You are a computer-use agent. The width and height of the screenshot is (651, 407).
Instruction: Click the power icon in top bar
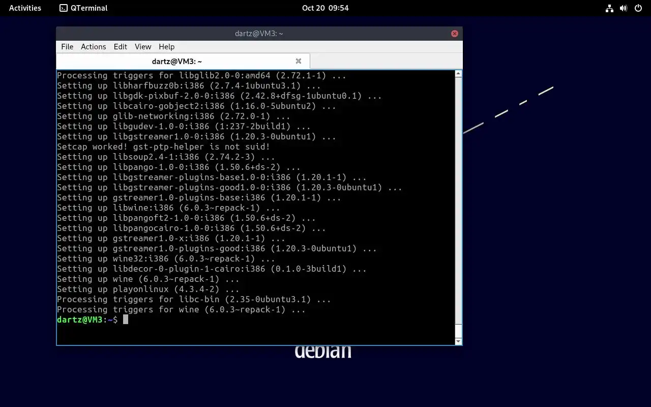point(638,8)
